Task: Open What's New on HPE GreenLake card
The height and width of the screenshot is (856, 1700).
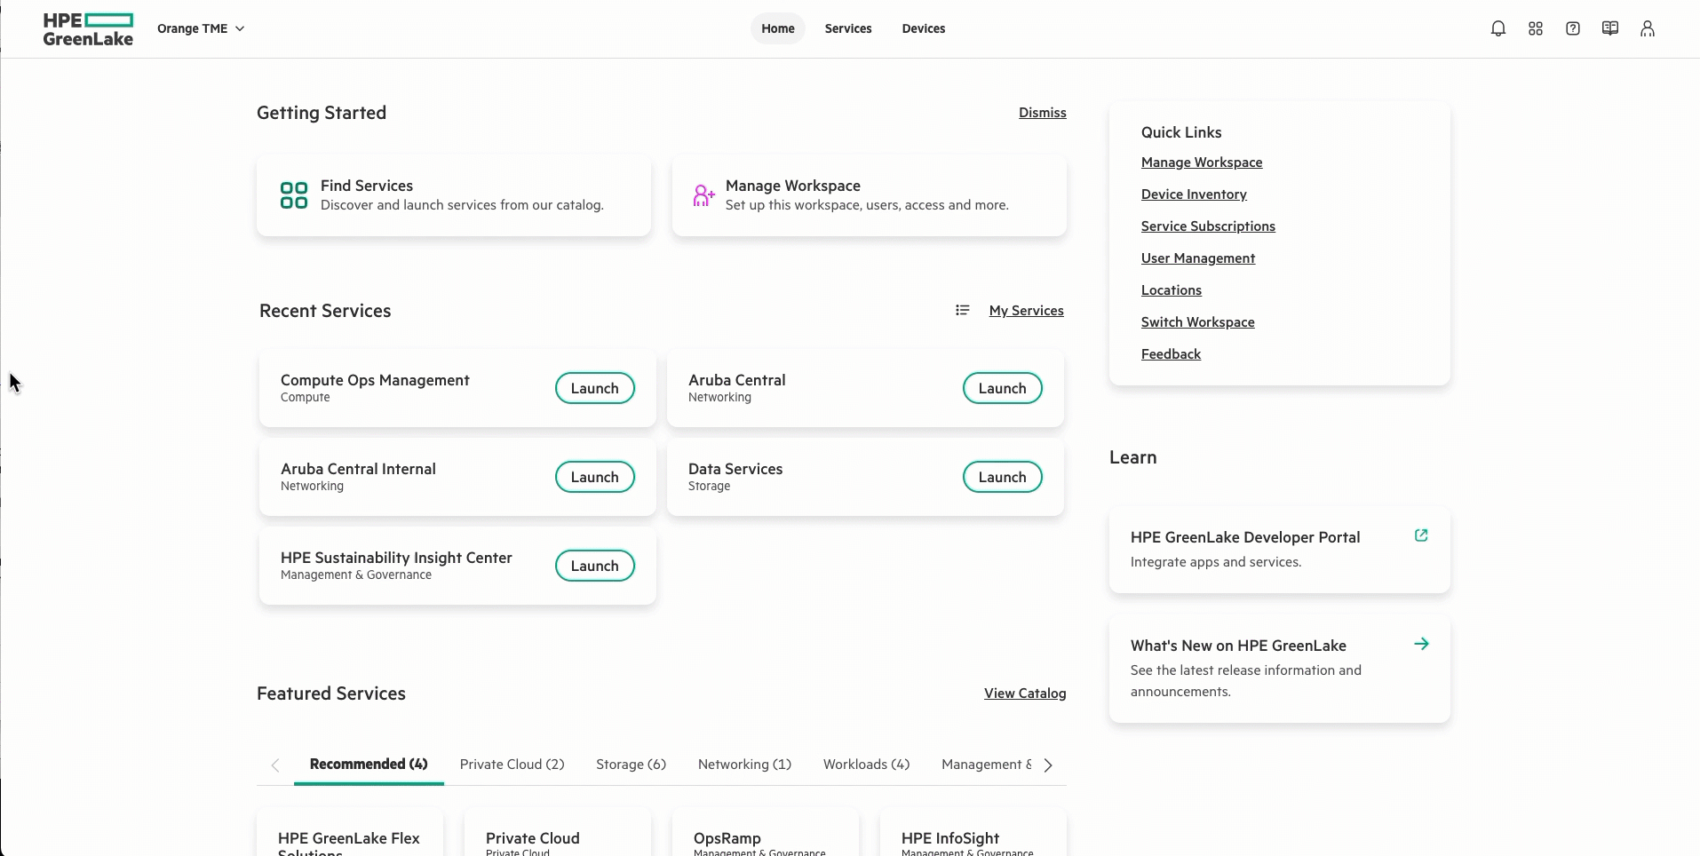Action: 1280,668
